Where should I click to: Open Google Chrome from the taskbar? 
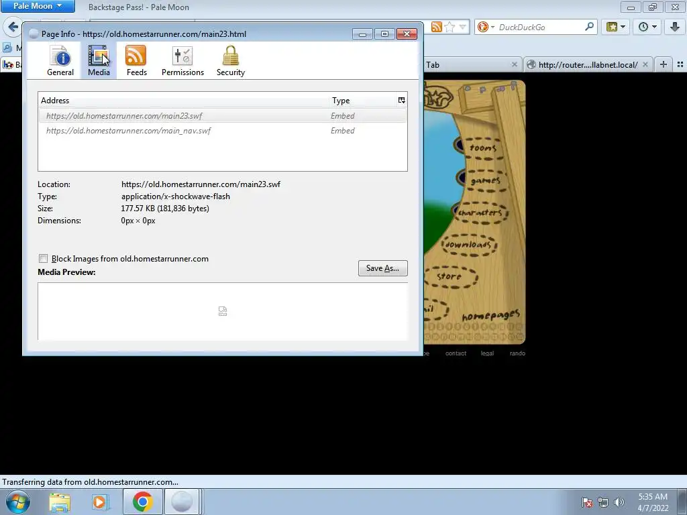tap(142, 502)
